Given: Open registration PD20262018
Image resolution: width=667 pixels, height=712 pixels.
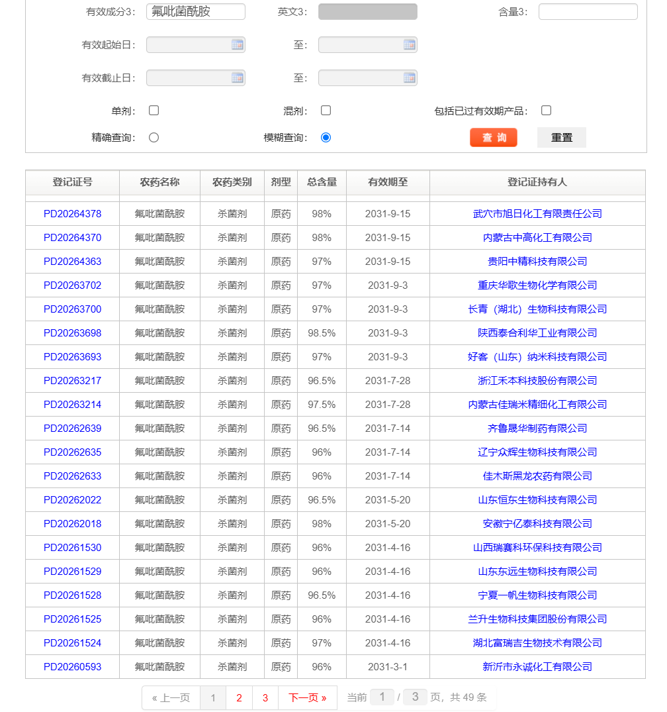Looking at the screenshot, I should (73, 523).
